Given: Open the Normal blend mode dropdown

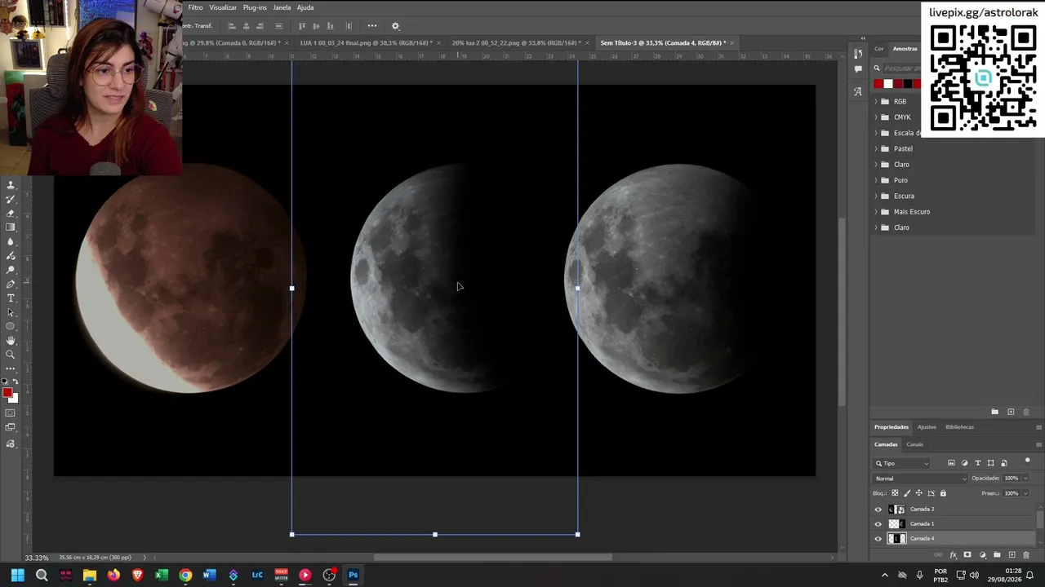Looking at the screenshot, I should (x=920, y=479).
